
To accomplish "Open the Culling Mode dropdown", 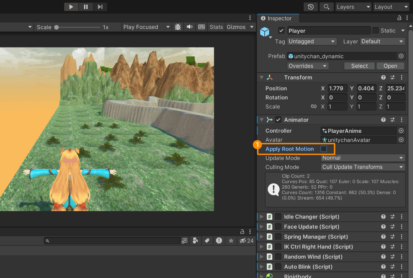I will tap(363, 167).
